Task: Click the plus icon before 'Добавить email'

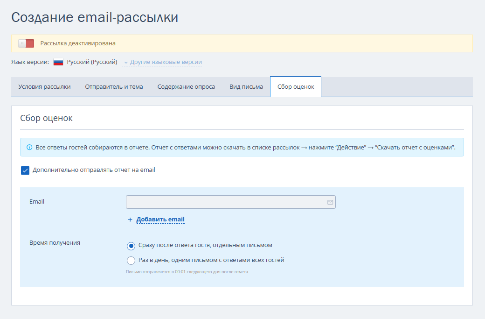Action: (130, 220)
